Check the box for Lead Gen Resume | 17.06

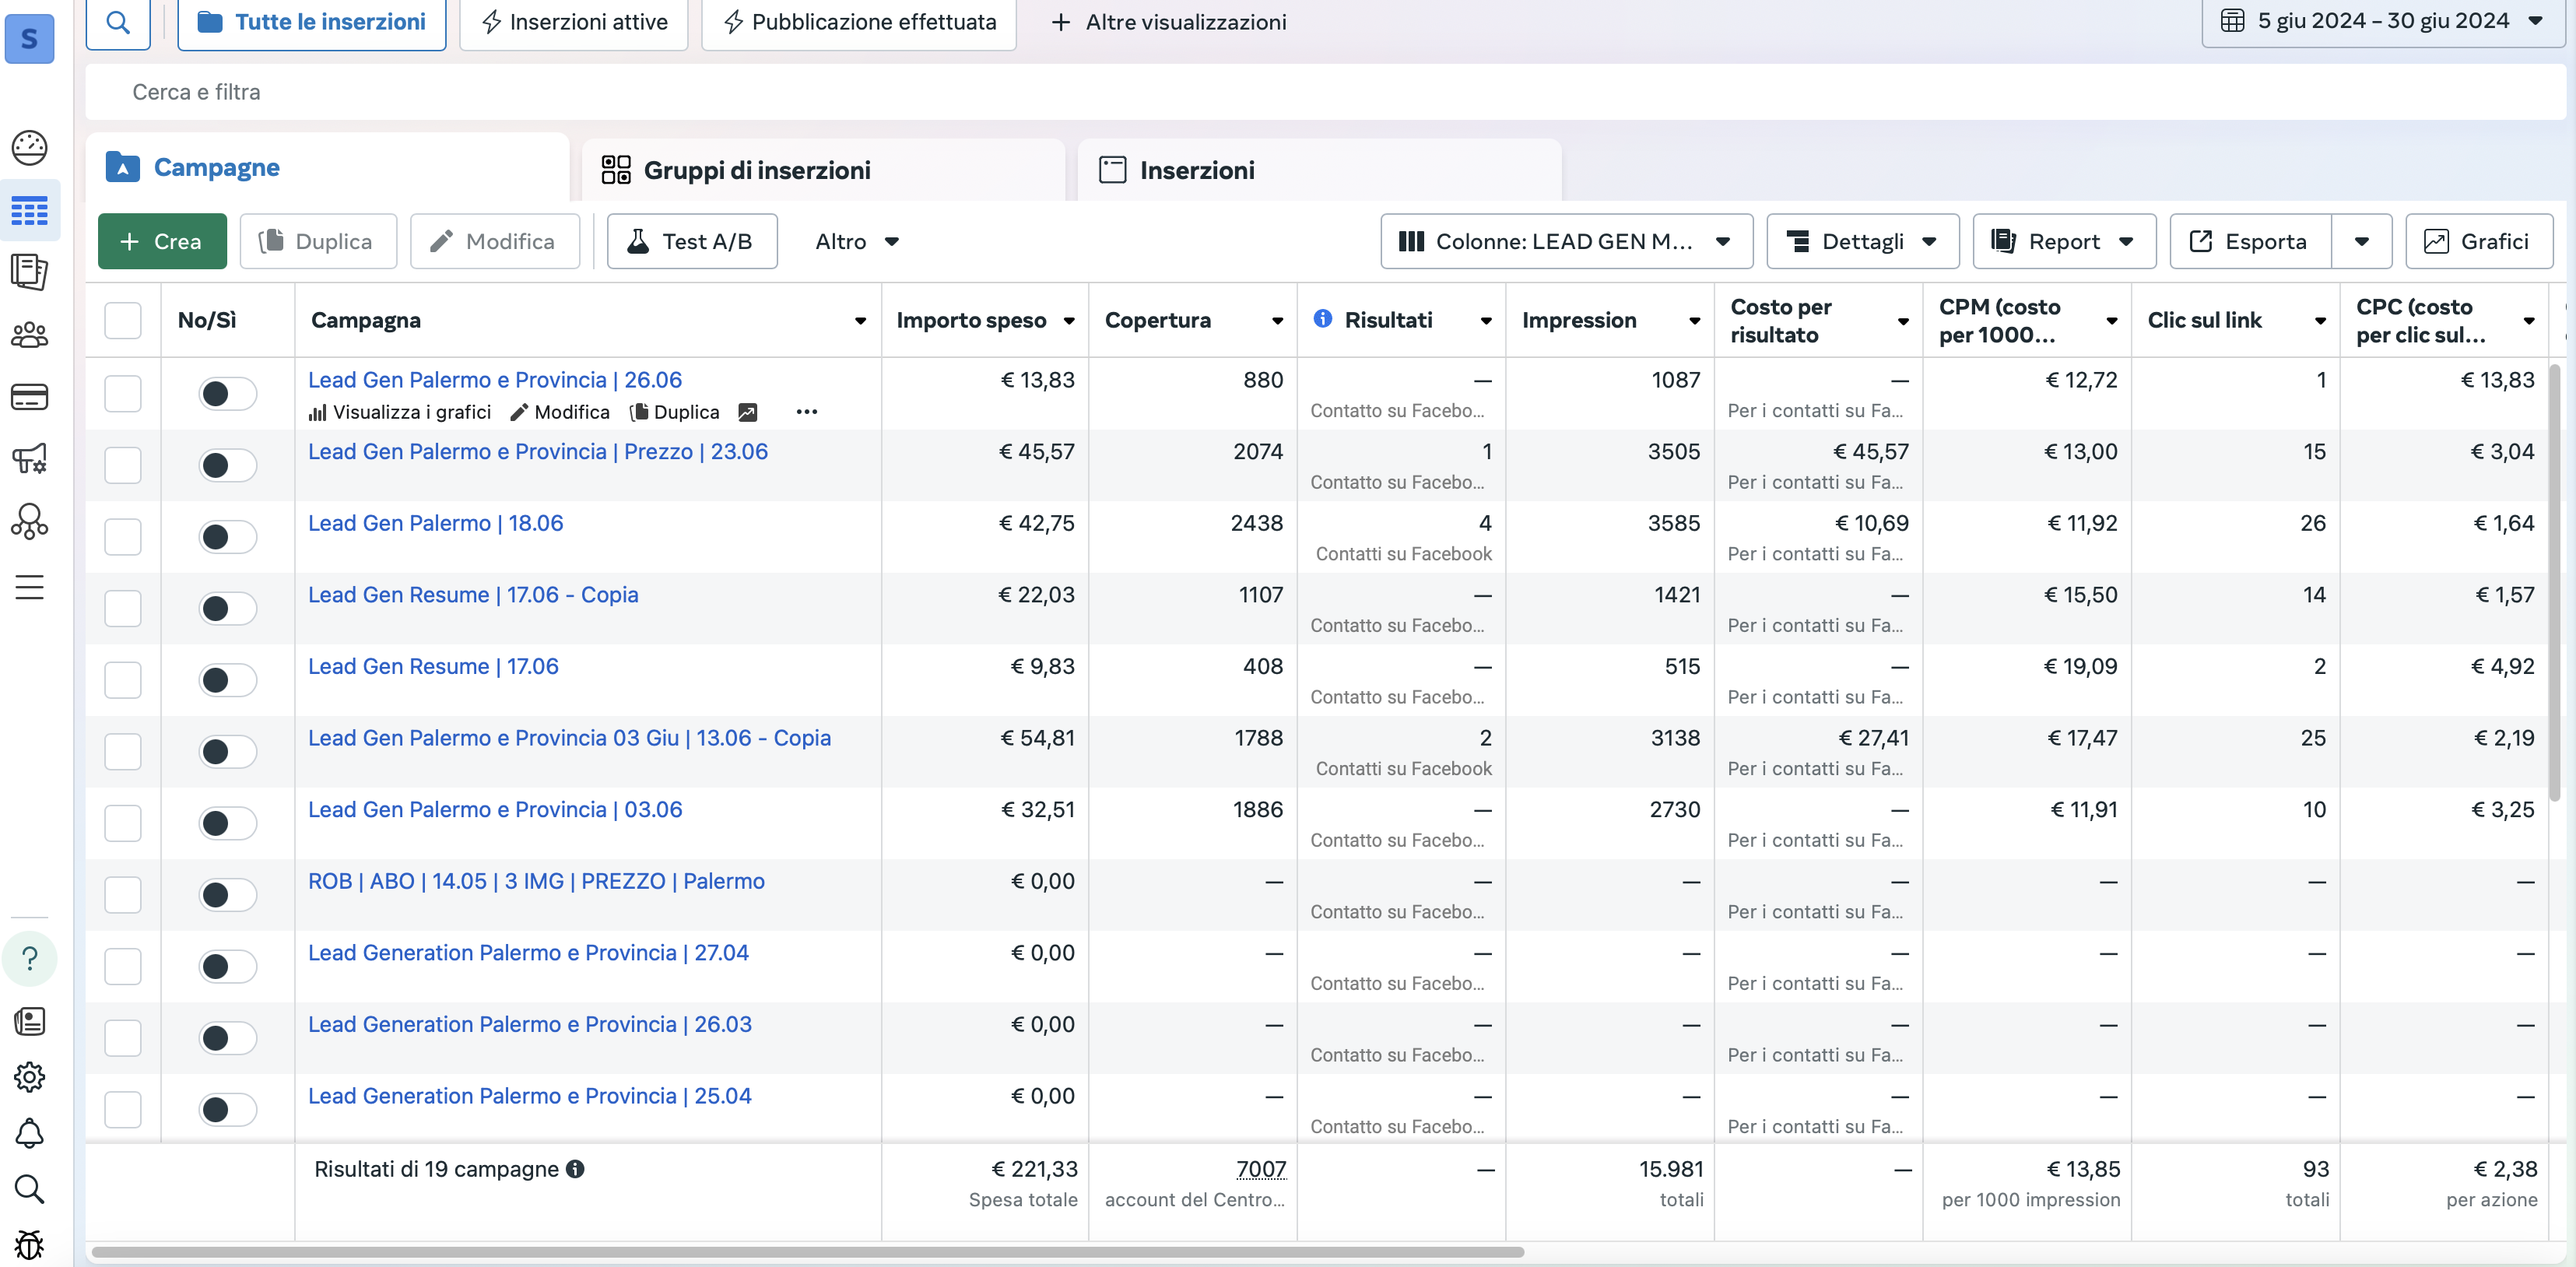point(123,680)
